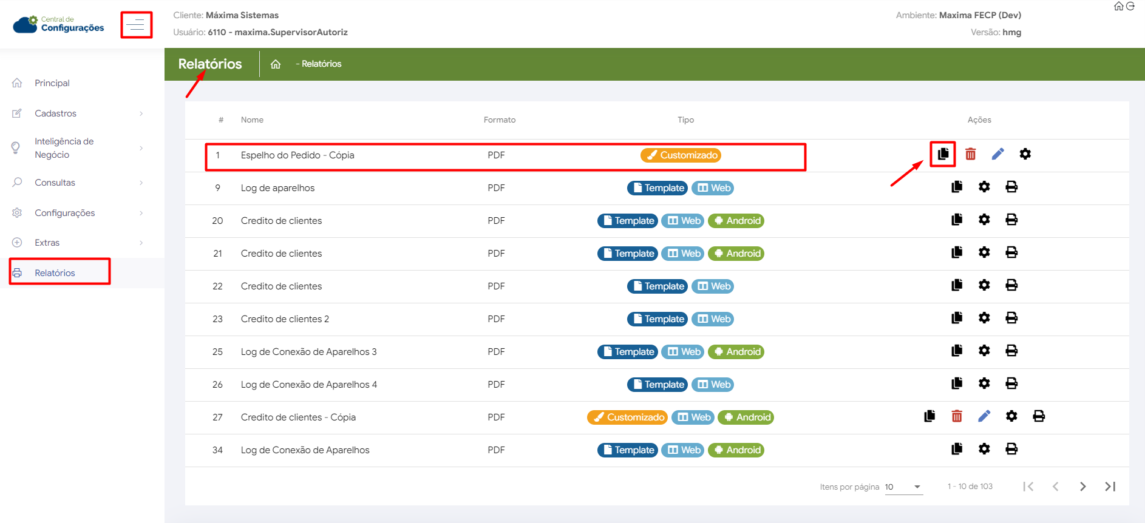Toggle the hamburger sidebar menu

click(136, 25)
